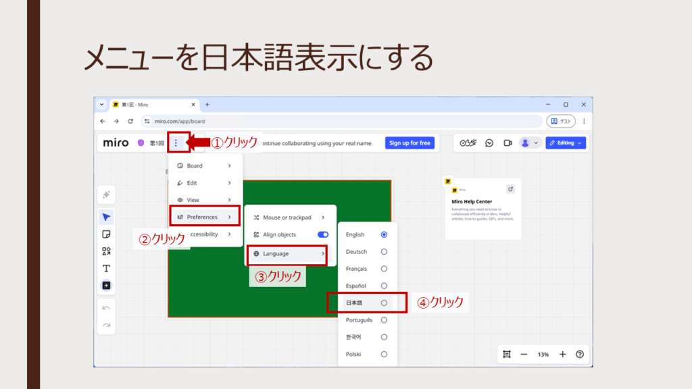
Task: Open the shapes and templates tool
Action: (106, 251)
